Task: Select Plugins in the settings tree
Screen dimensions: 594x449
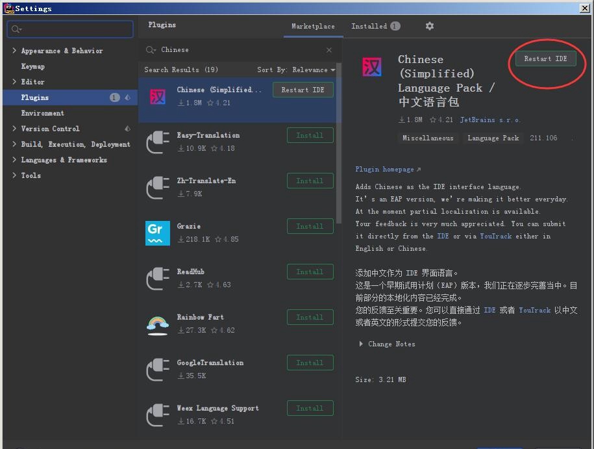Action: tap(70, 97)
